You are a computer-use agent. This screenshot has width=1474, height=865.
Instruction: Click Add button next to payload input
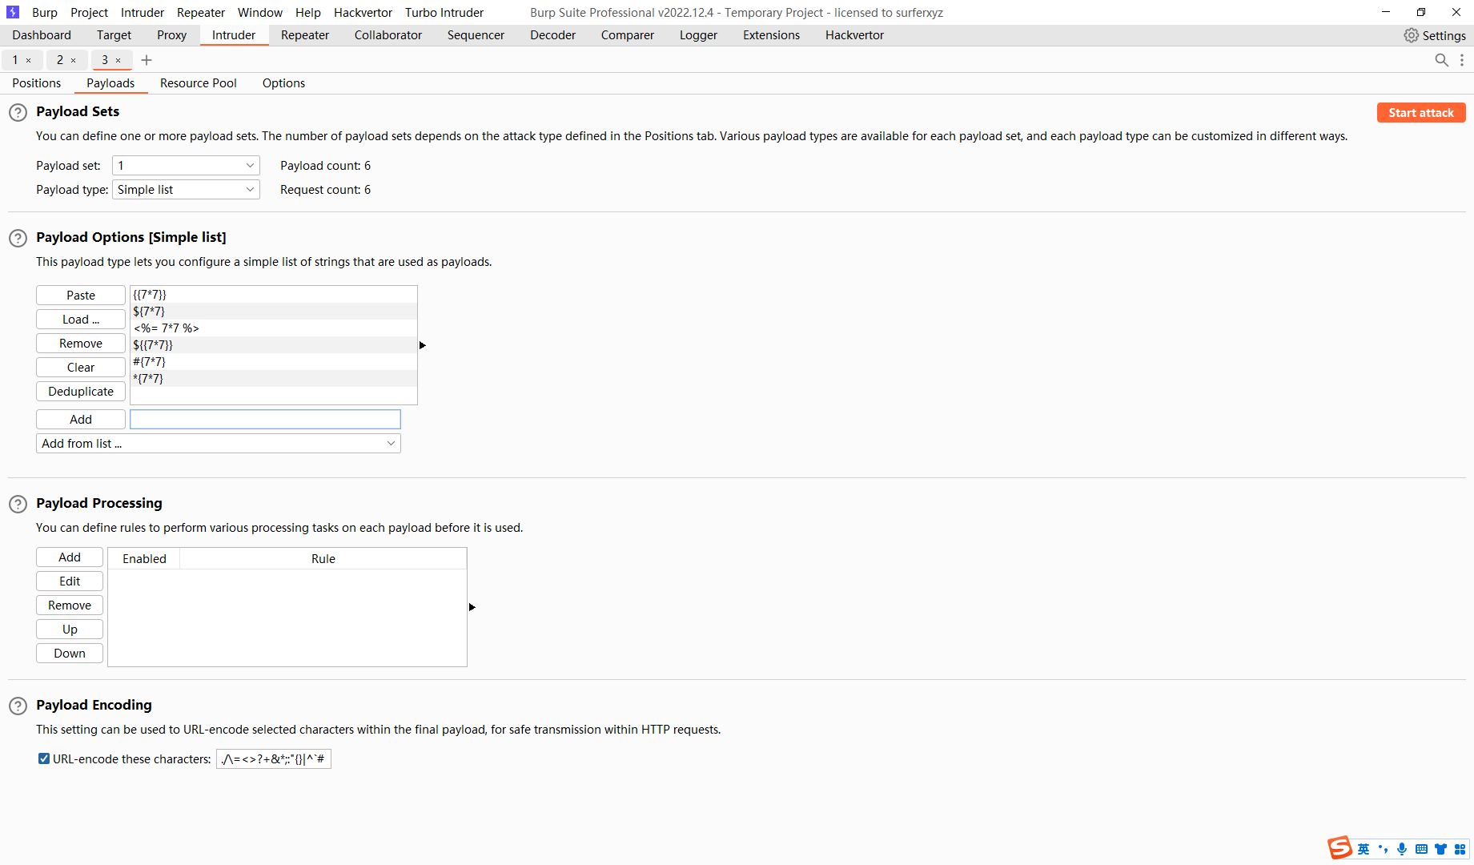(81, 420)
